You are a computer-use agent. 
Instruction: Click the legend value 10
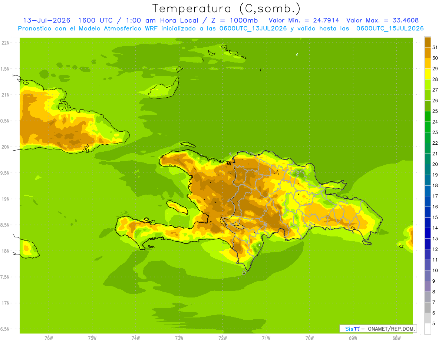(435, 270)
